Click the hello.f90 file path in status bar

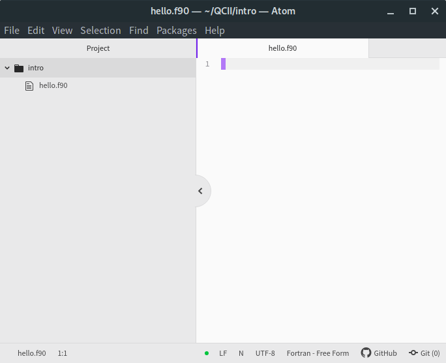pos(32,353)
